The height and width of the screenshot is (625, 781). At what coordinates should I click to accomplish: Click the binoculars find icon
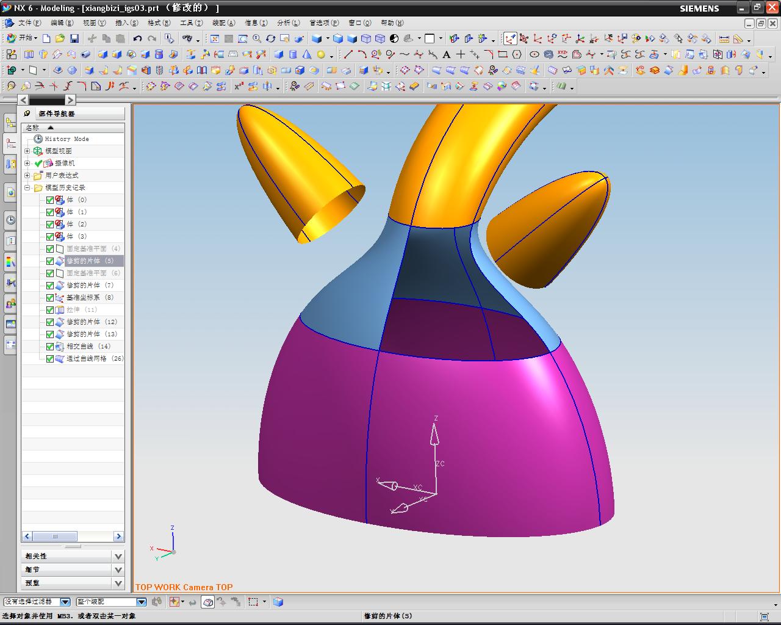187,38
